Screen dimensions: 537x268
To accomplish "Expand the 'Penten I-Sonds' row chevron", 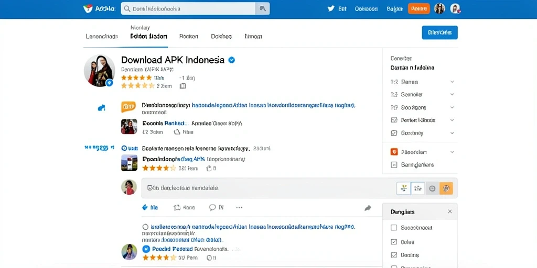I will pos(452,120).
